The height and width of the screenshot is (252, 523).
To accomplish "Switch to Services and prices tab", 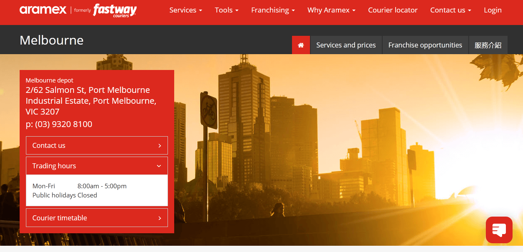I will pos(346,45).
